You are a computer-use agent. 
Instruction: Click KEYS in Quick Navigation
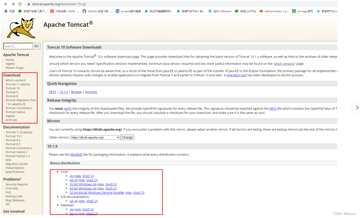coord(53,92)
